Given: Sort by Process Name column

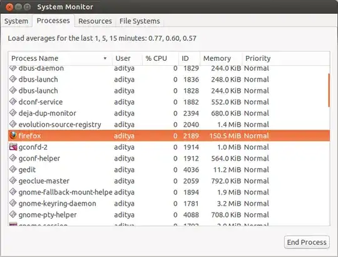Looking at the screenshot, I should pos(60,58).
